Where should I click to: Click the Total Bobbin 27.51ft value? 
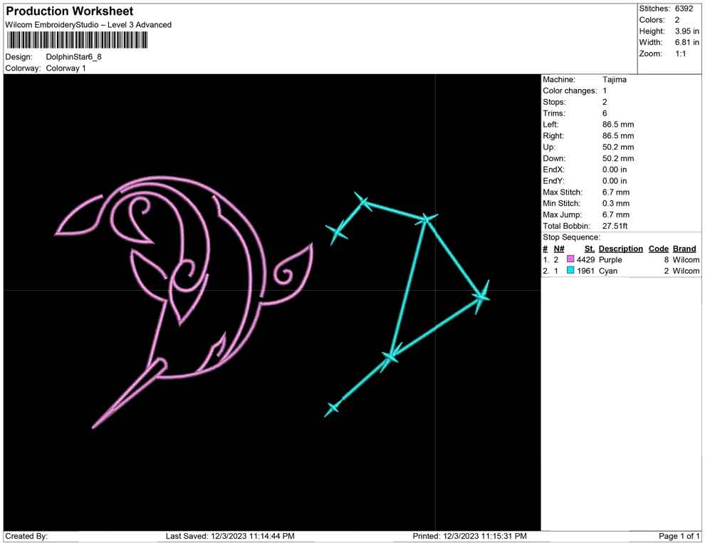[x=616, y=227]
